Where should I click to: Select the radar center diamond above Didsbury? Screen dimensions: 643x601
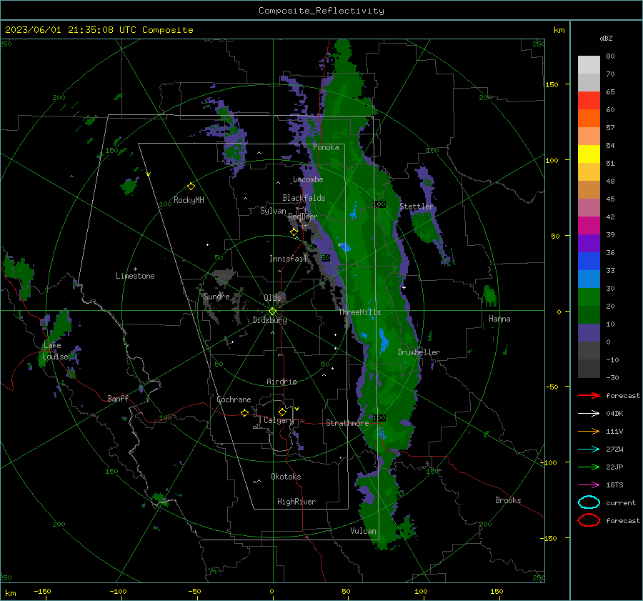(x=272, y=311)
